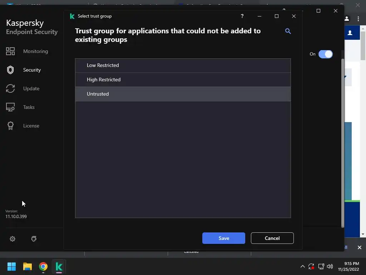Screen dimensions: 366x275
Task: Click the network tray icon
Action: click(321, 266)
